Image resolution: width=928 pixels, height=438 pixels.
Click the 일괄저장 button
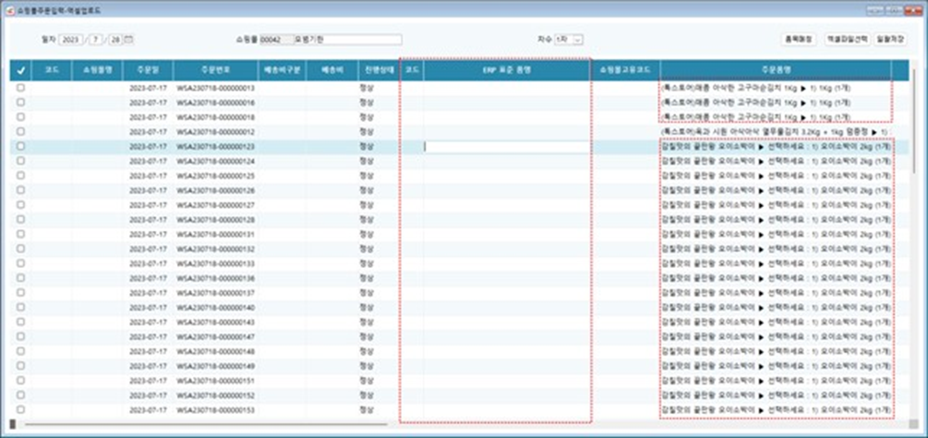pos(889,40)
